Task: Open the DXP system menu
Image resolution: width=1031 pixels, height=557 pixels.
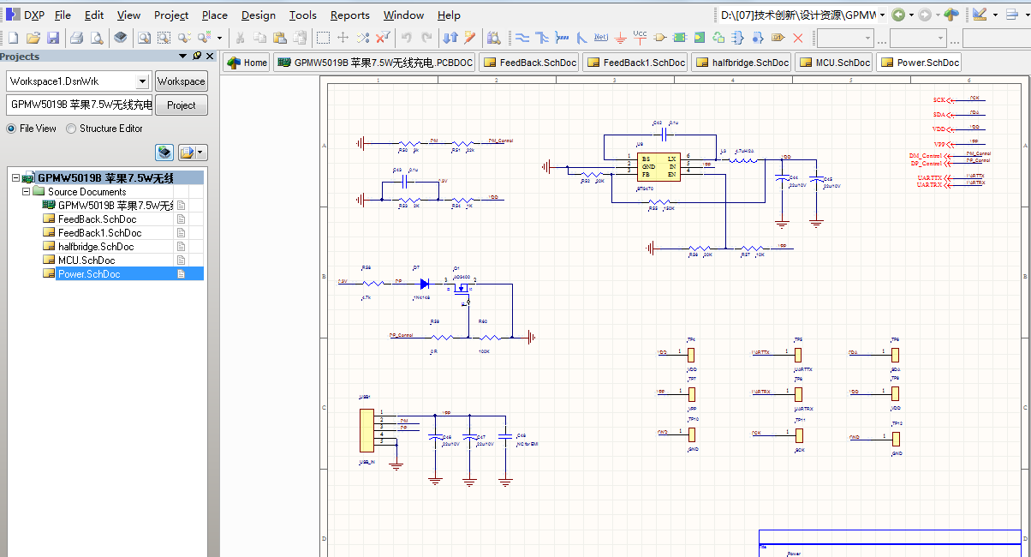Action: tap(25, 15)
